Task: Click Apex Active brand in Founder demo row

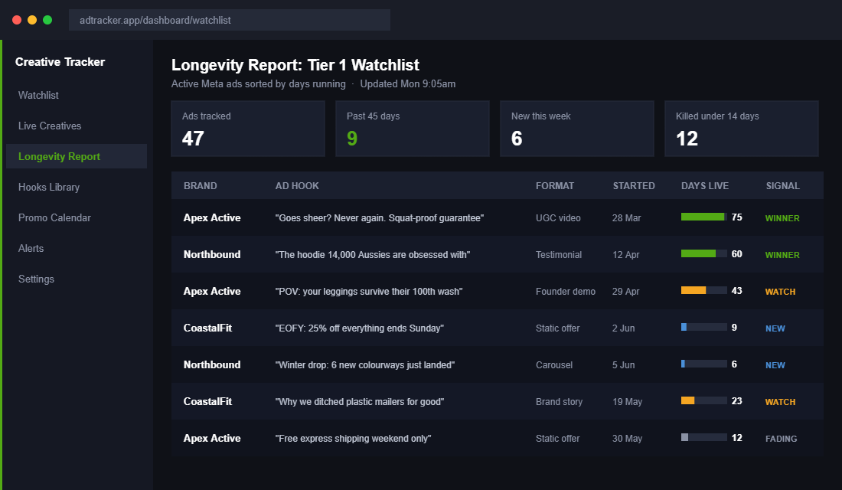Action: tap(212, 291)
